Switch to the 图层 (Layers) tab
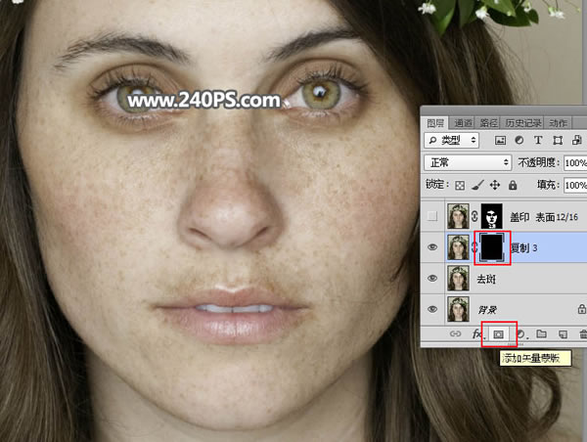587x442 pixels. [x=435, y=123]
